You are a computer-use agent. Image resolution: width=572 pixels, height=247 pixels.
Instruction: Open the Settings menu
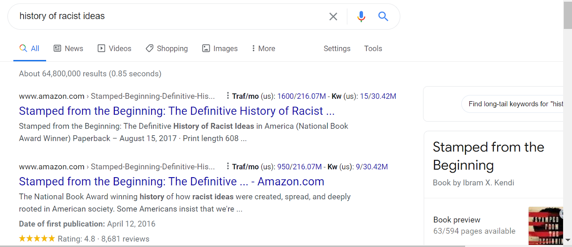[x=337, y=48]
